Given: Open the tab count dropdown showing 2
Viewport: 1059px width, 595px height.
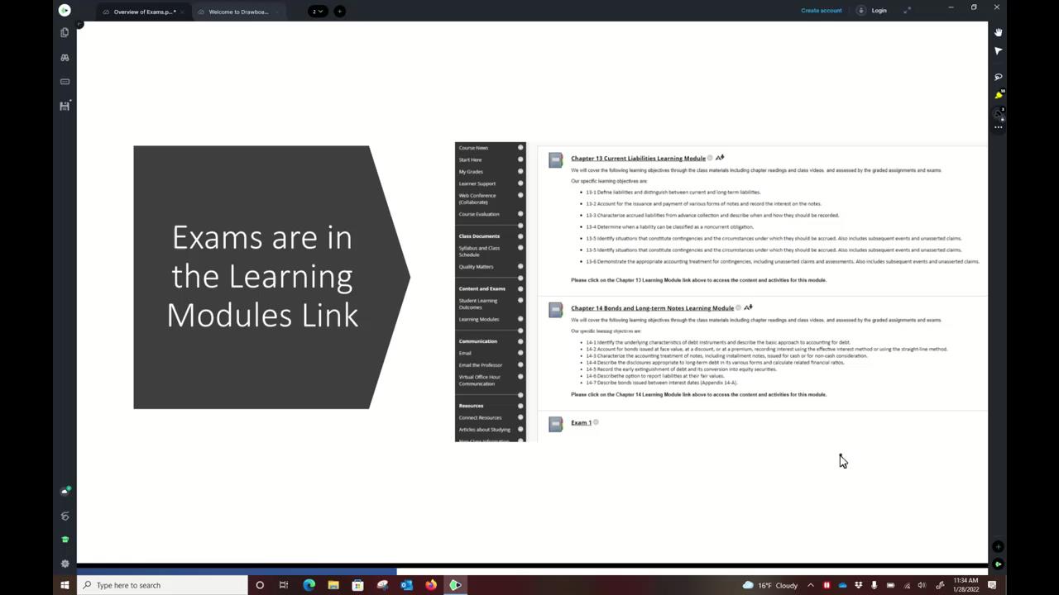Looking at the screenshot, I should point(317,11).
